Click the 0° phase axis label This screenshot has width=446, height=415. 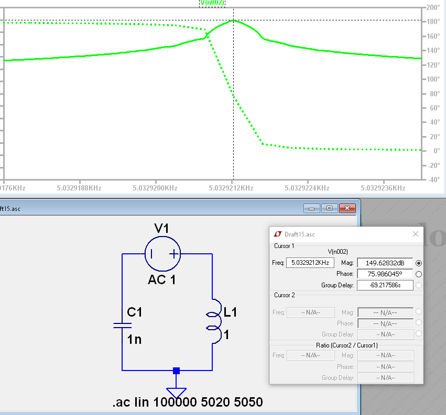pos(437,151)
